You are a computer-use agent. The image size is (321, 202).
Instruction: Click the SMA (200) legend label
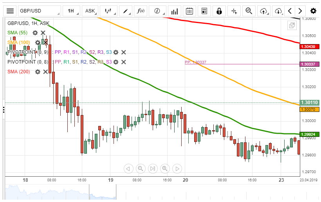click(x=19, y=72)
